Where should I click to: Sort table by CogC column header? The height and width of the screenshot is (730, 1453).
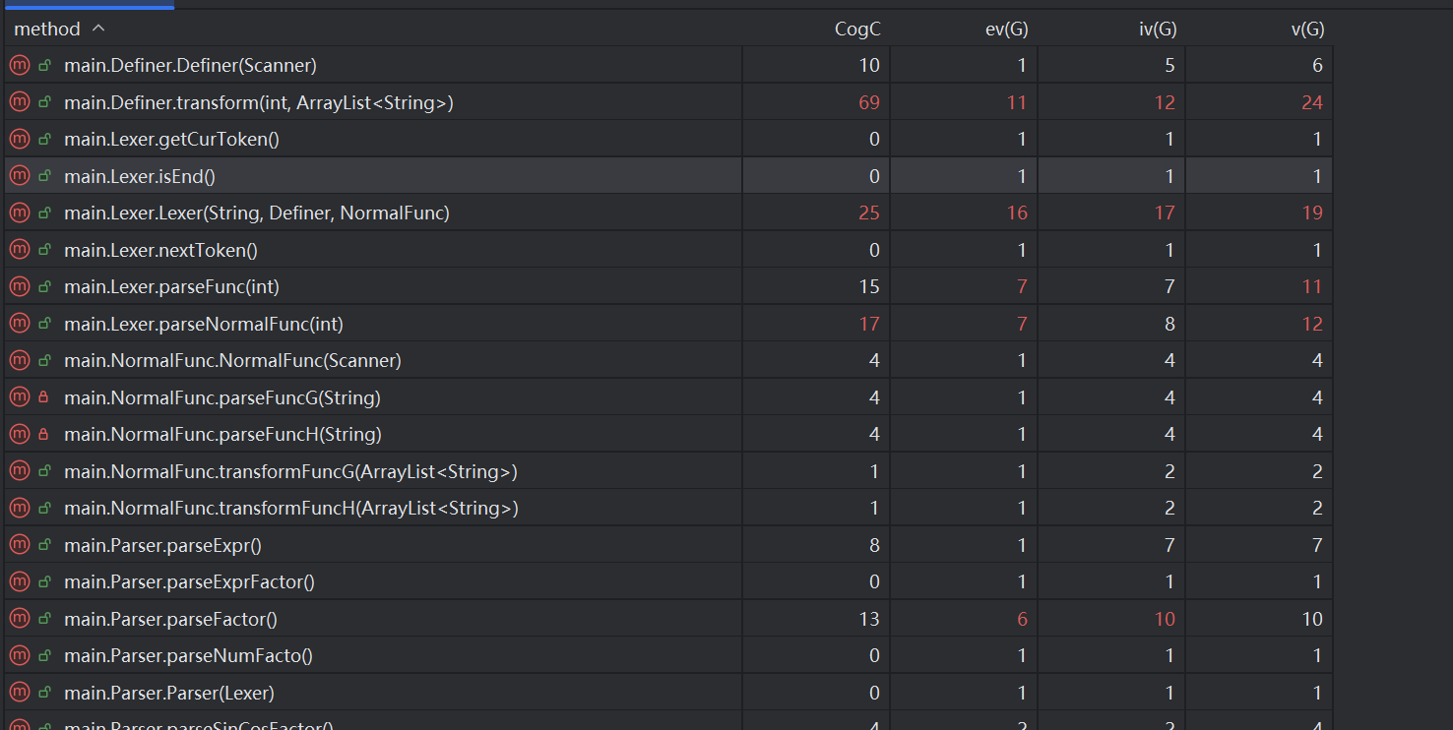pos(856,30)
